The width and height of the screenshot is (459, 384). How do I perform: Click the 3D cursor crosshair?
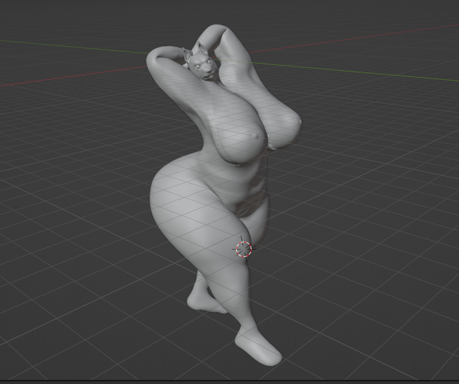pos(244,249)
